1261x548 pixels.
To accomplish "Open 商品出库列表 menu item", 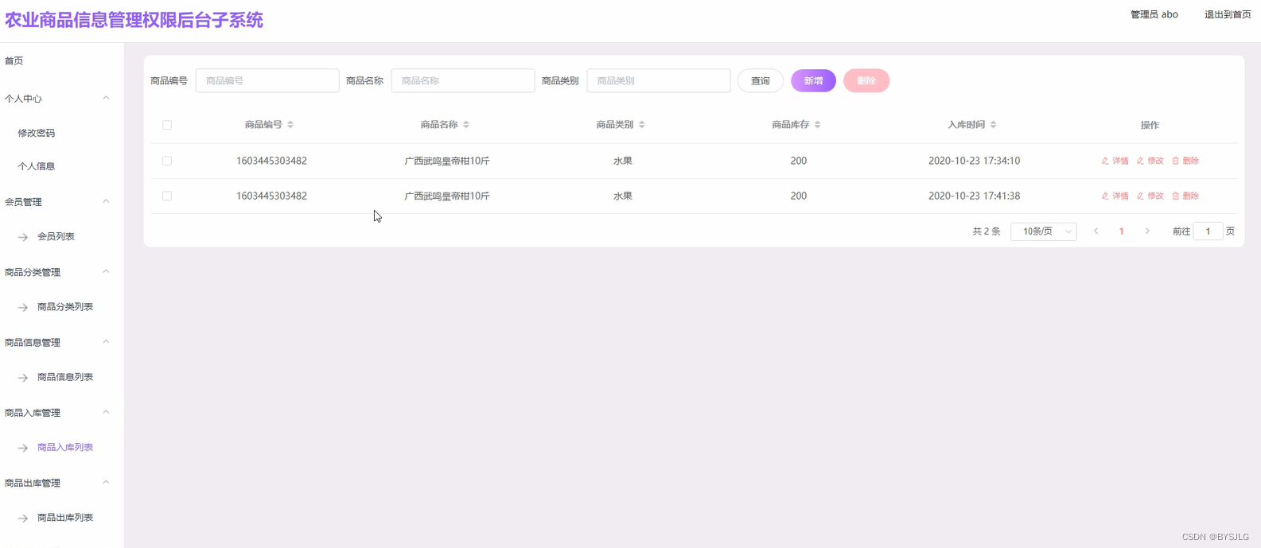I will pos(65,518).
